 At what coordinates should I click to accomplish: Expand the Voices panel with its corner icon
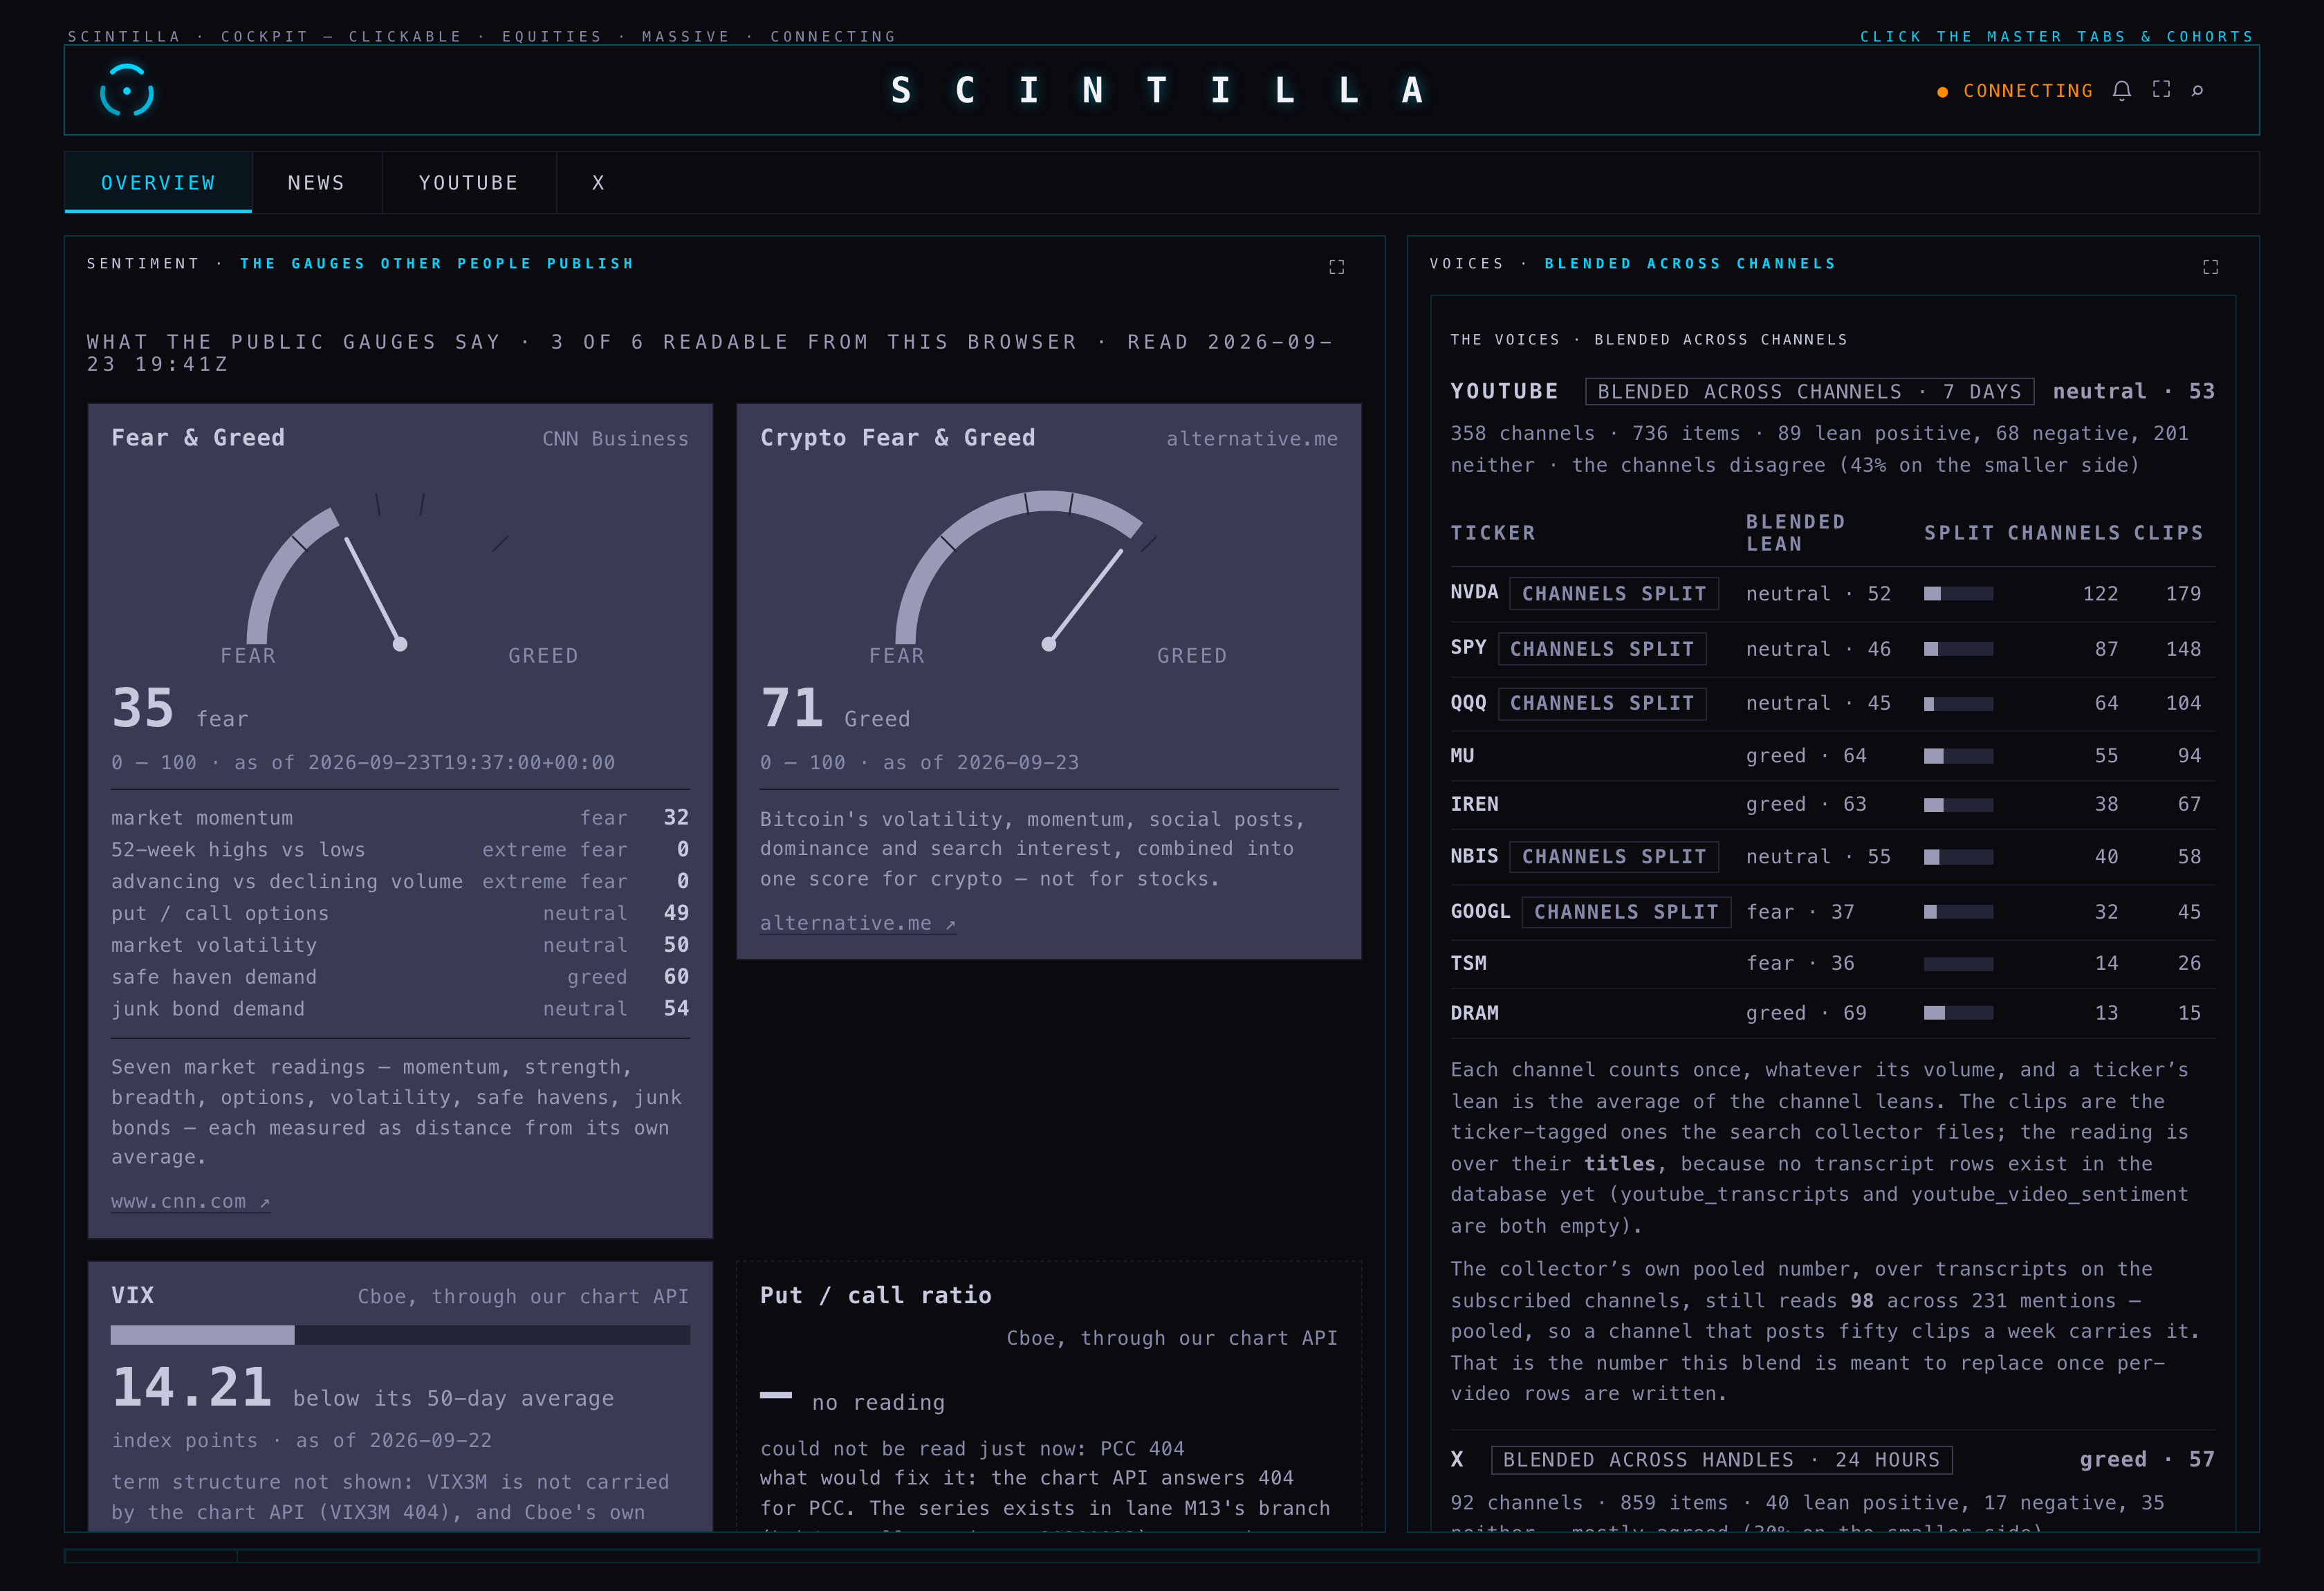point(2211,267)
